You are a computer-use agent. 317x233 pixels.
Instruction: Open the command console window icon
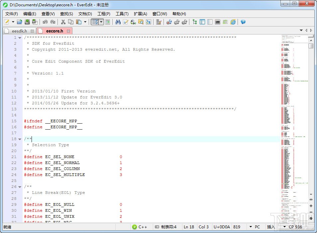tap(218, 22)
